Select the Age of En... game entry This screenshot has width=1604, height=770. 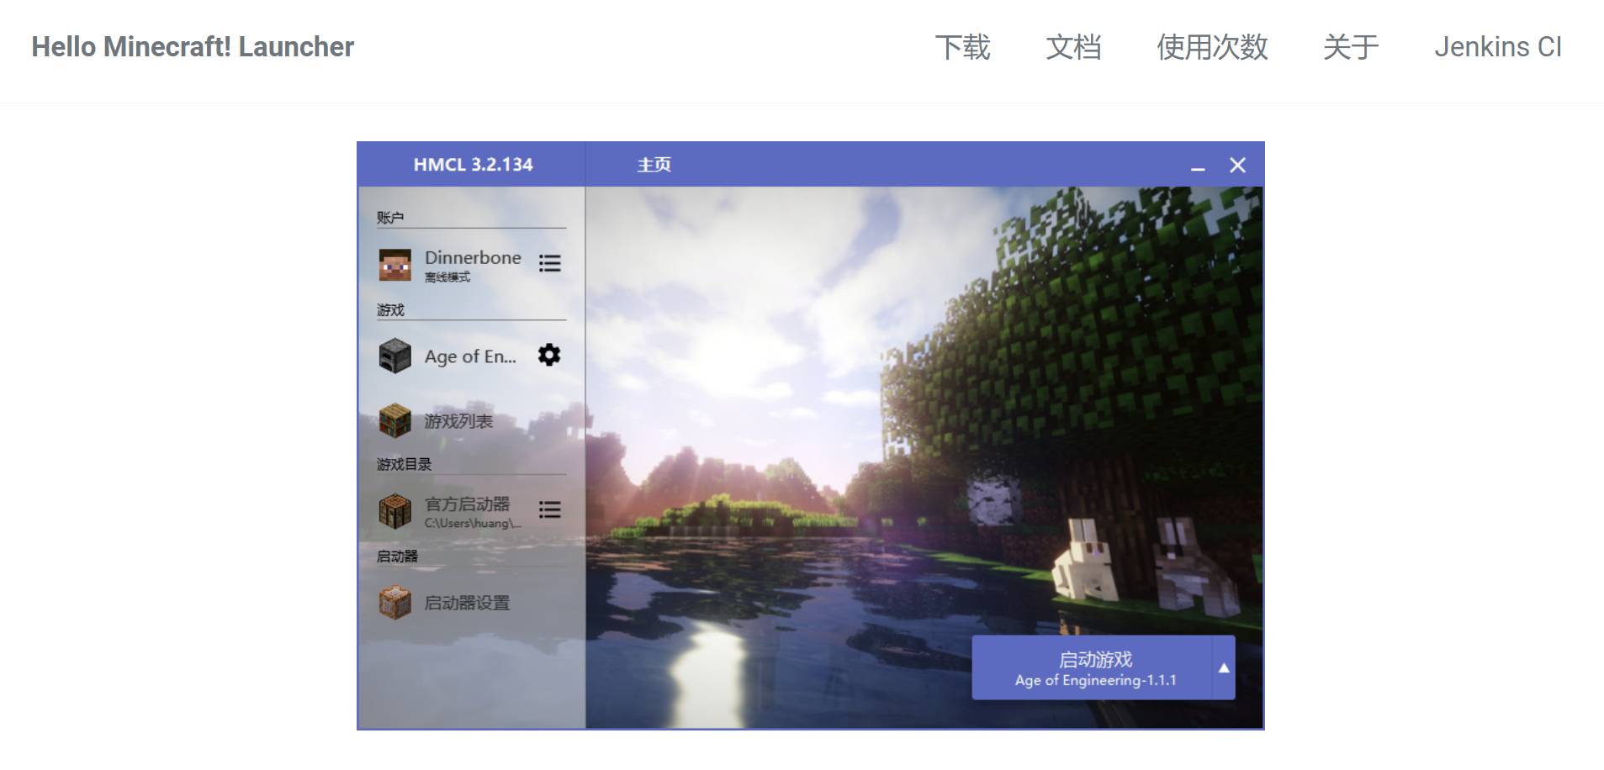pyautogui.click(x=470, y=356)
